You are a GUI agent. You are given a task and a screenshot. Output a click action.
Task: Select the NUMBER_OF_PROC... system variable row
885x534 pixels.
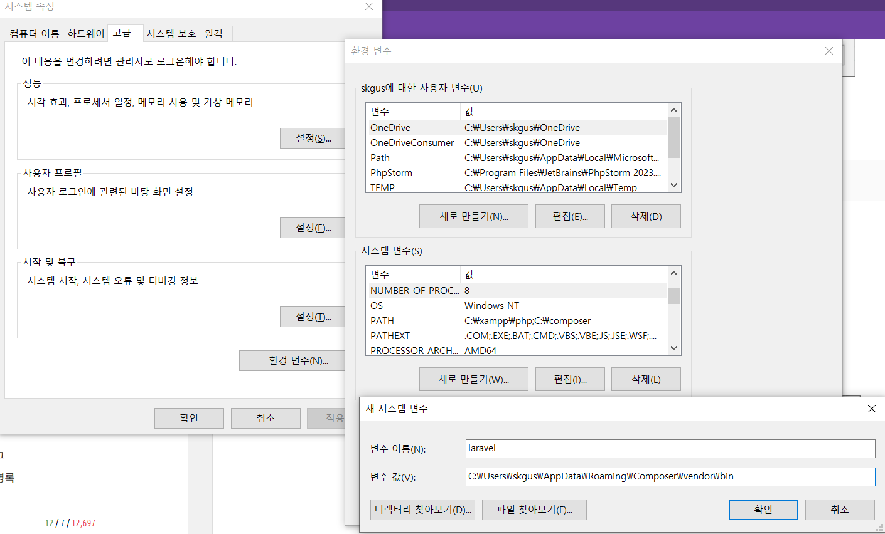(516, 290)
